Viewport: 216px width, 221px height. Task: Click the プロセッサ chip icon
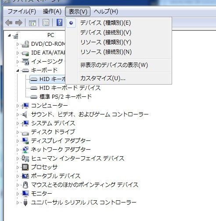(25, 167)
